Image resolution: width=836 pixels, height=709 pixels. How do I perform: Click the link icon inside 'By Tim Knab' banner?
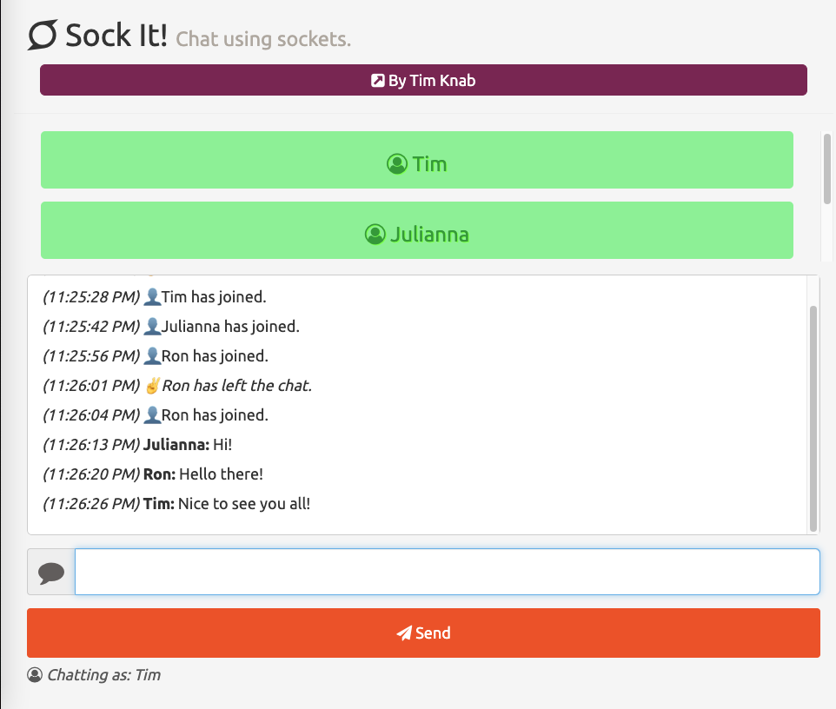pos(377,80)
